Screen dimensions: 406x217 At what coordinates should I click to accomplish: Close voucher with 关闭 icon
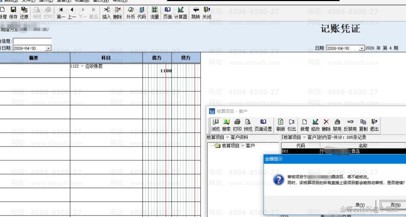pyautogui.click(x=206, y=13)
